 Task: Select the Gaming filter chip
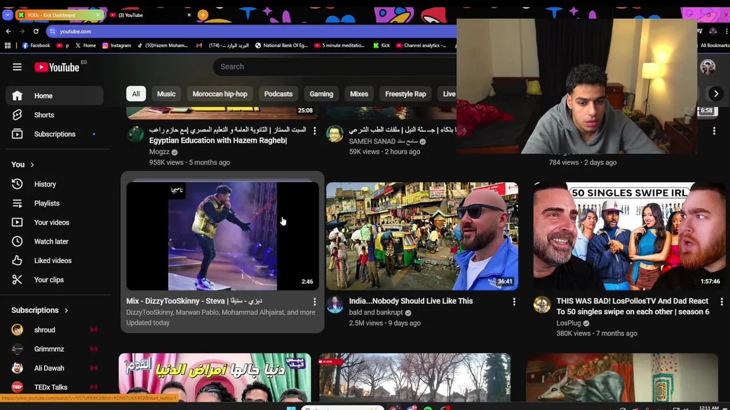321,94
